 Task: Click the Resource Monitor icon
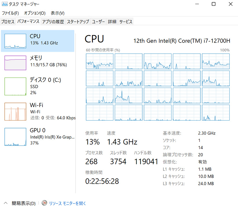(x=44, y=203)
